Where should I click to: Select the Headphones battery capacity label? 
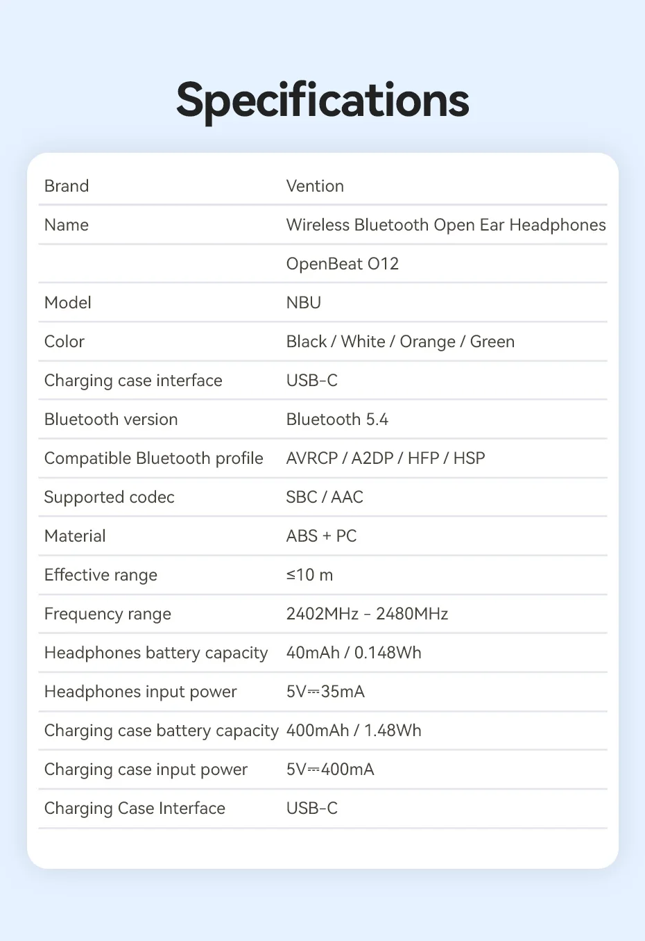click(155, 653)
